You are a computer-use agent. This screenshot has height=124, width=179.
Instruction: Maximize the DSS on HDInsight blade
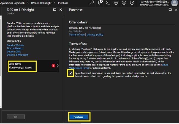tap(55, 10)
